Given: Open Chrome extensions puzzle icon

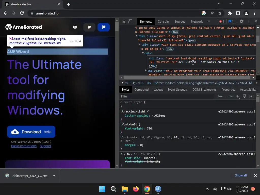Looking at the screenshot, I should (230, 13).
